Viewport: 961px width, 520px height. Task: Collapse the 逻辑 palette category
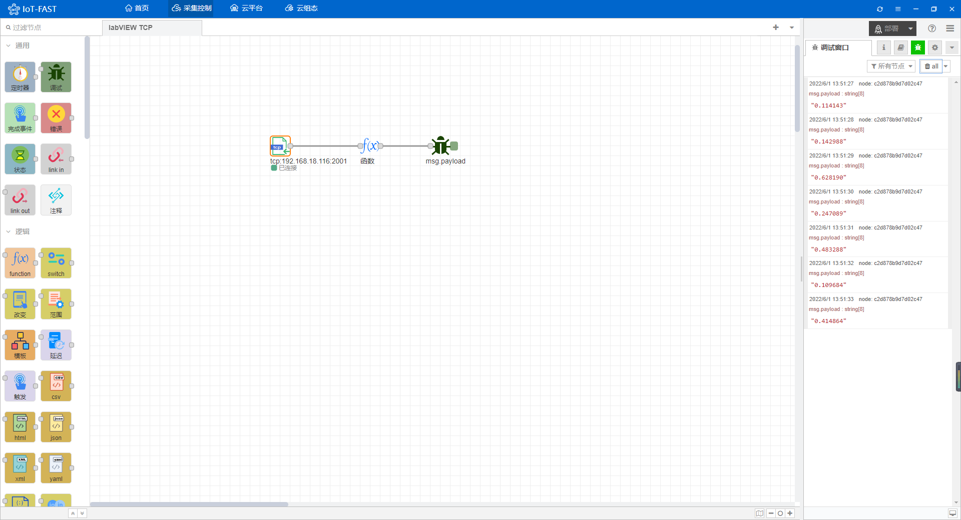18,231
